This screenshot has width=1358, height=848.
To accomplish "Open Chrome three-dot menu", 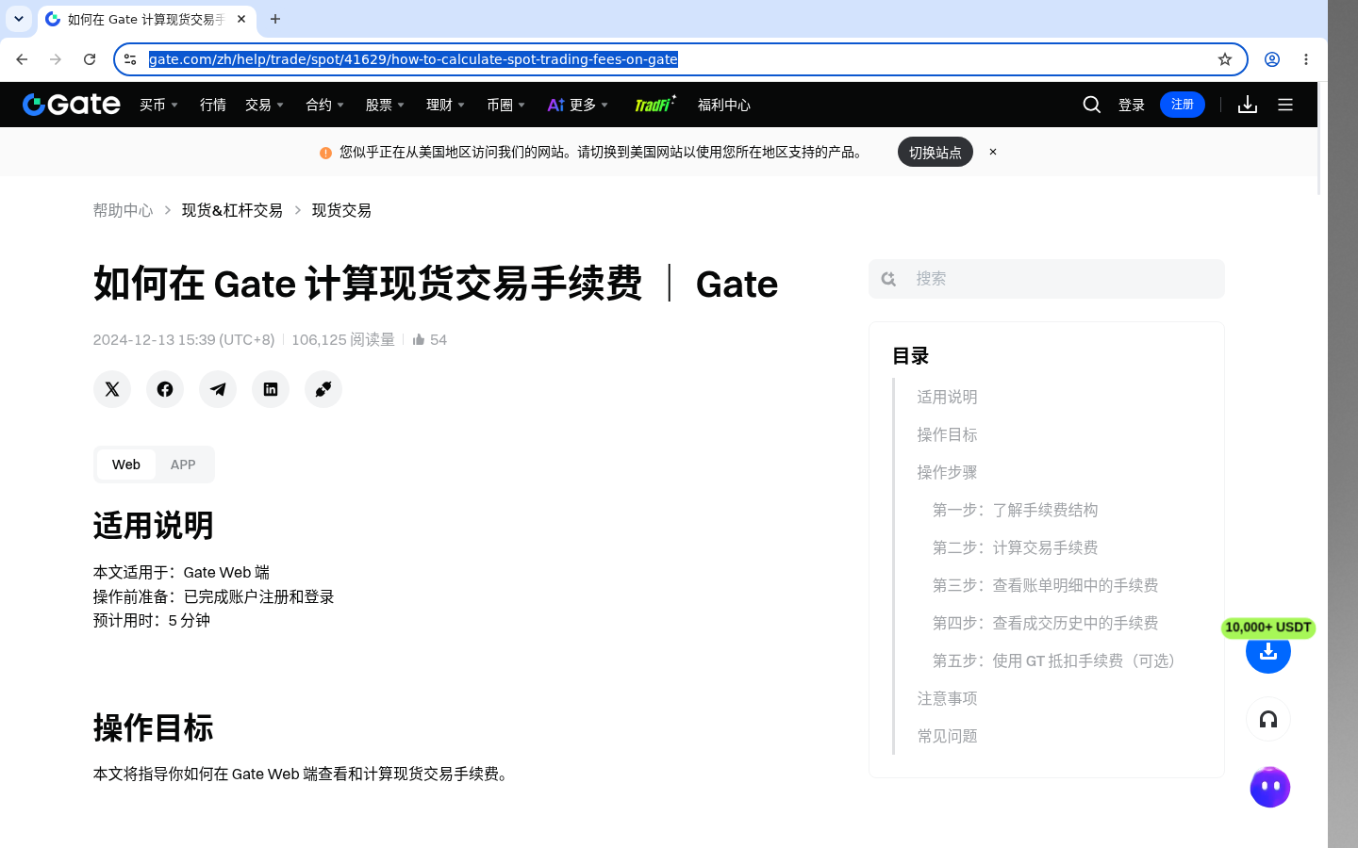I will (1306, 59).
